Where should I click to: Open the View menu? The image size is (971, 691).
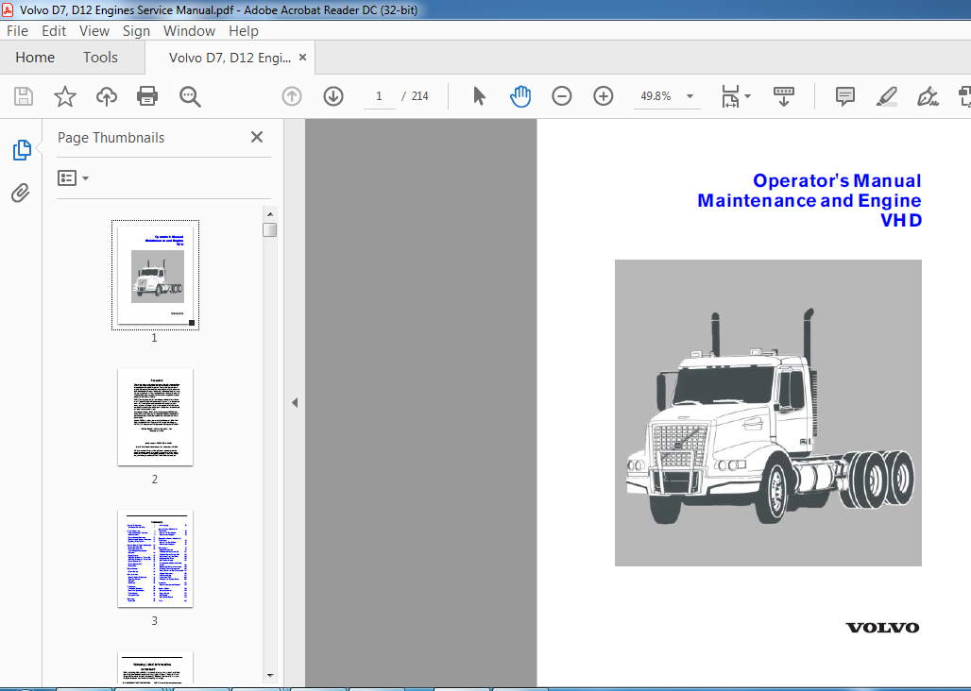pyautogui.click(x=94, y=31)
